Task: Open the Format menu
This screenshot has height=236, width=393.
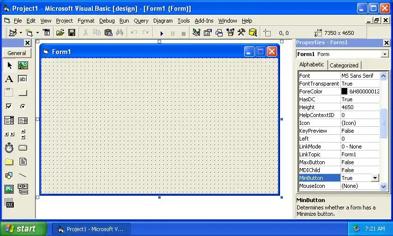Action: (x=86, y=21)
